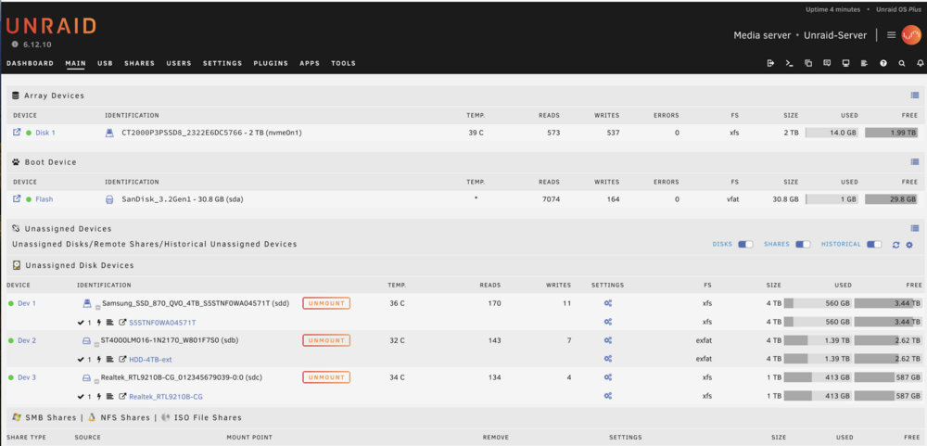The height and width of the screenshot is (446, 927).
Task: Open the Flash device link
Action: coord(44,199)
